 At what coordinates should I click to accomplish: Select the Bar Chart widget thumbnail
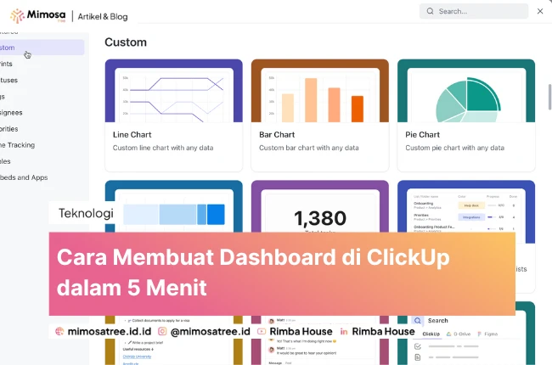tap(320, 91)
